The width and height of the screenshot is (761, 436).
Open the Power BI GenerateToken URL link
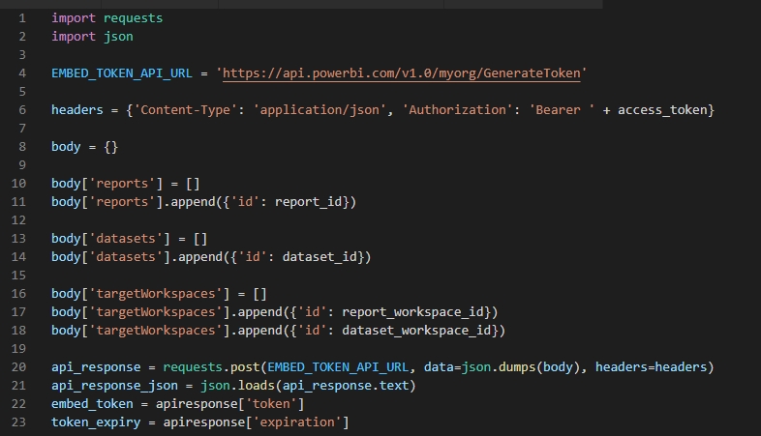click(x=402, y=73)
